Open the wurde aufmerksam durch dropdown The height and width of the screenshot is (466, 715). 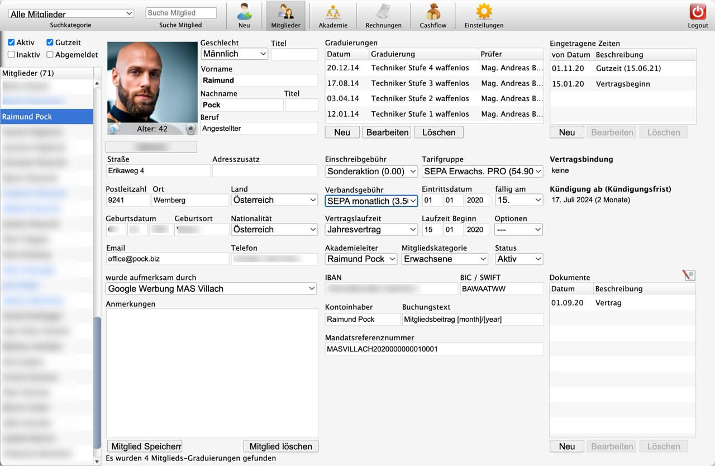[x=212, y=289]
